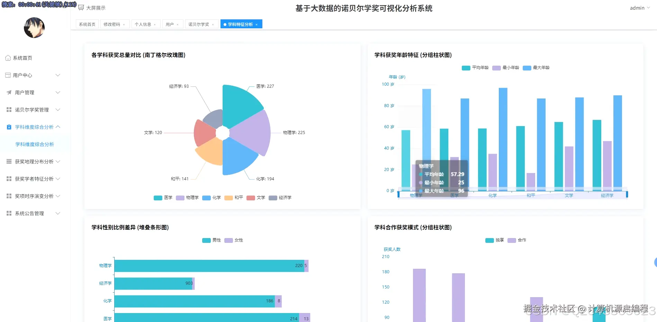The image size is (657, 322).
Task: Toggle 最大年龄 series in age chart
Action: [536, 68]
